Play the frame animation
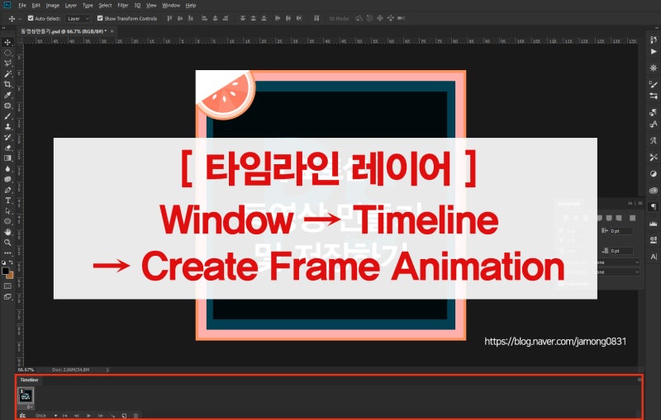Image resolution: width=661 pixels, height=420 pixels. pyautogui.click(x=88, y=415)
